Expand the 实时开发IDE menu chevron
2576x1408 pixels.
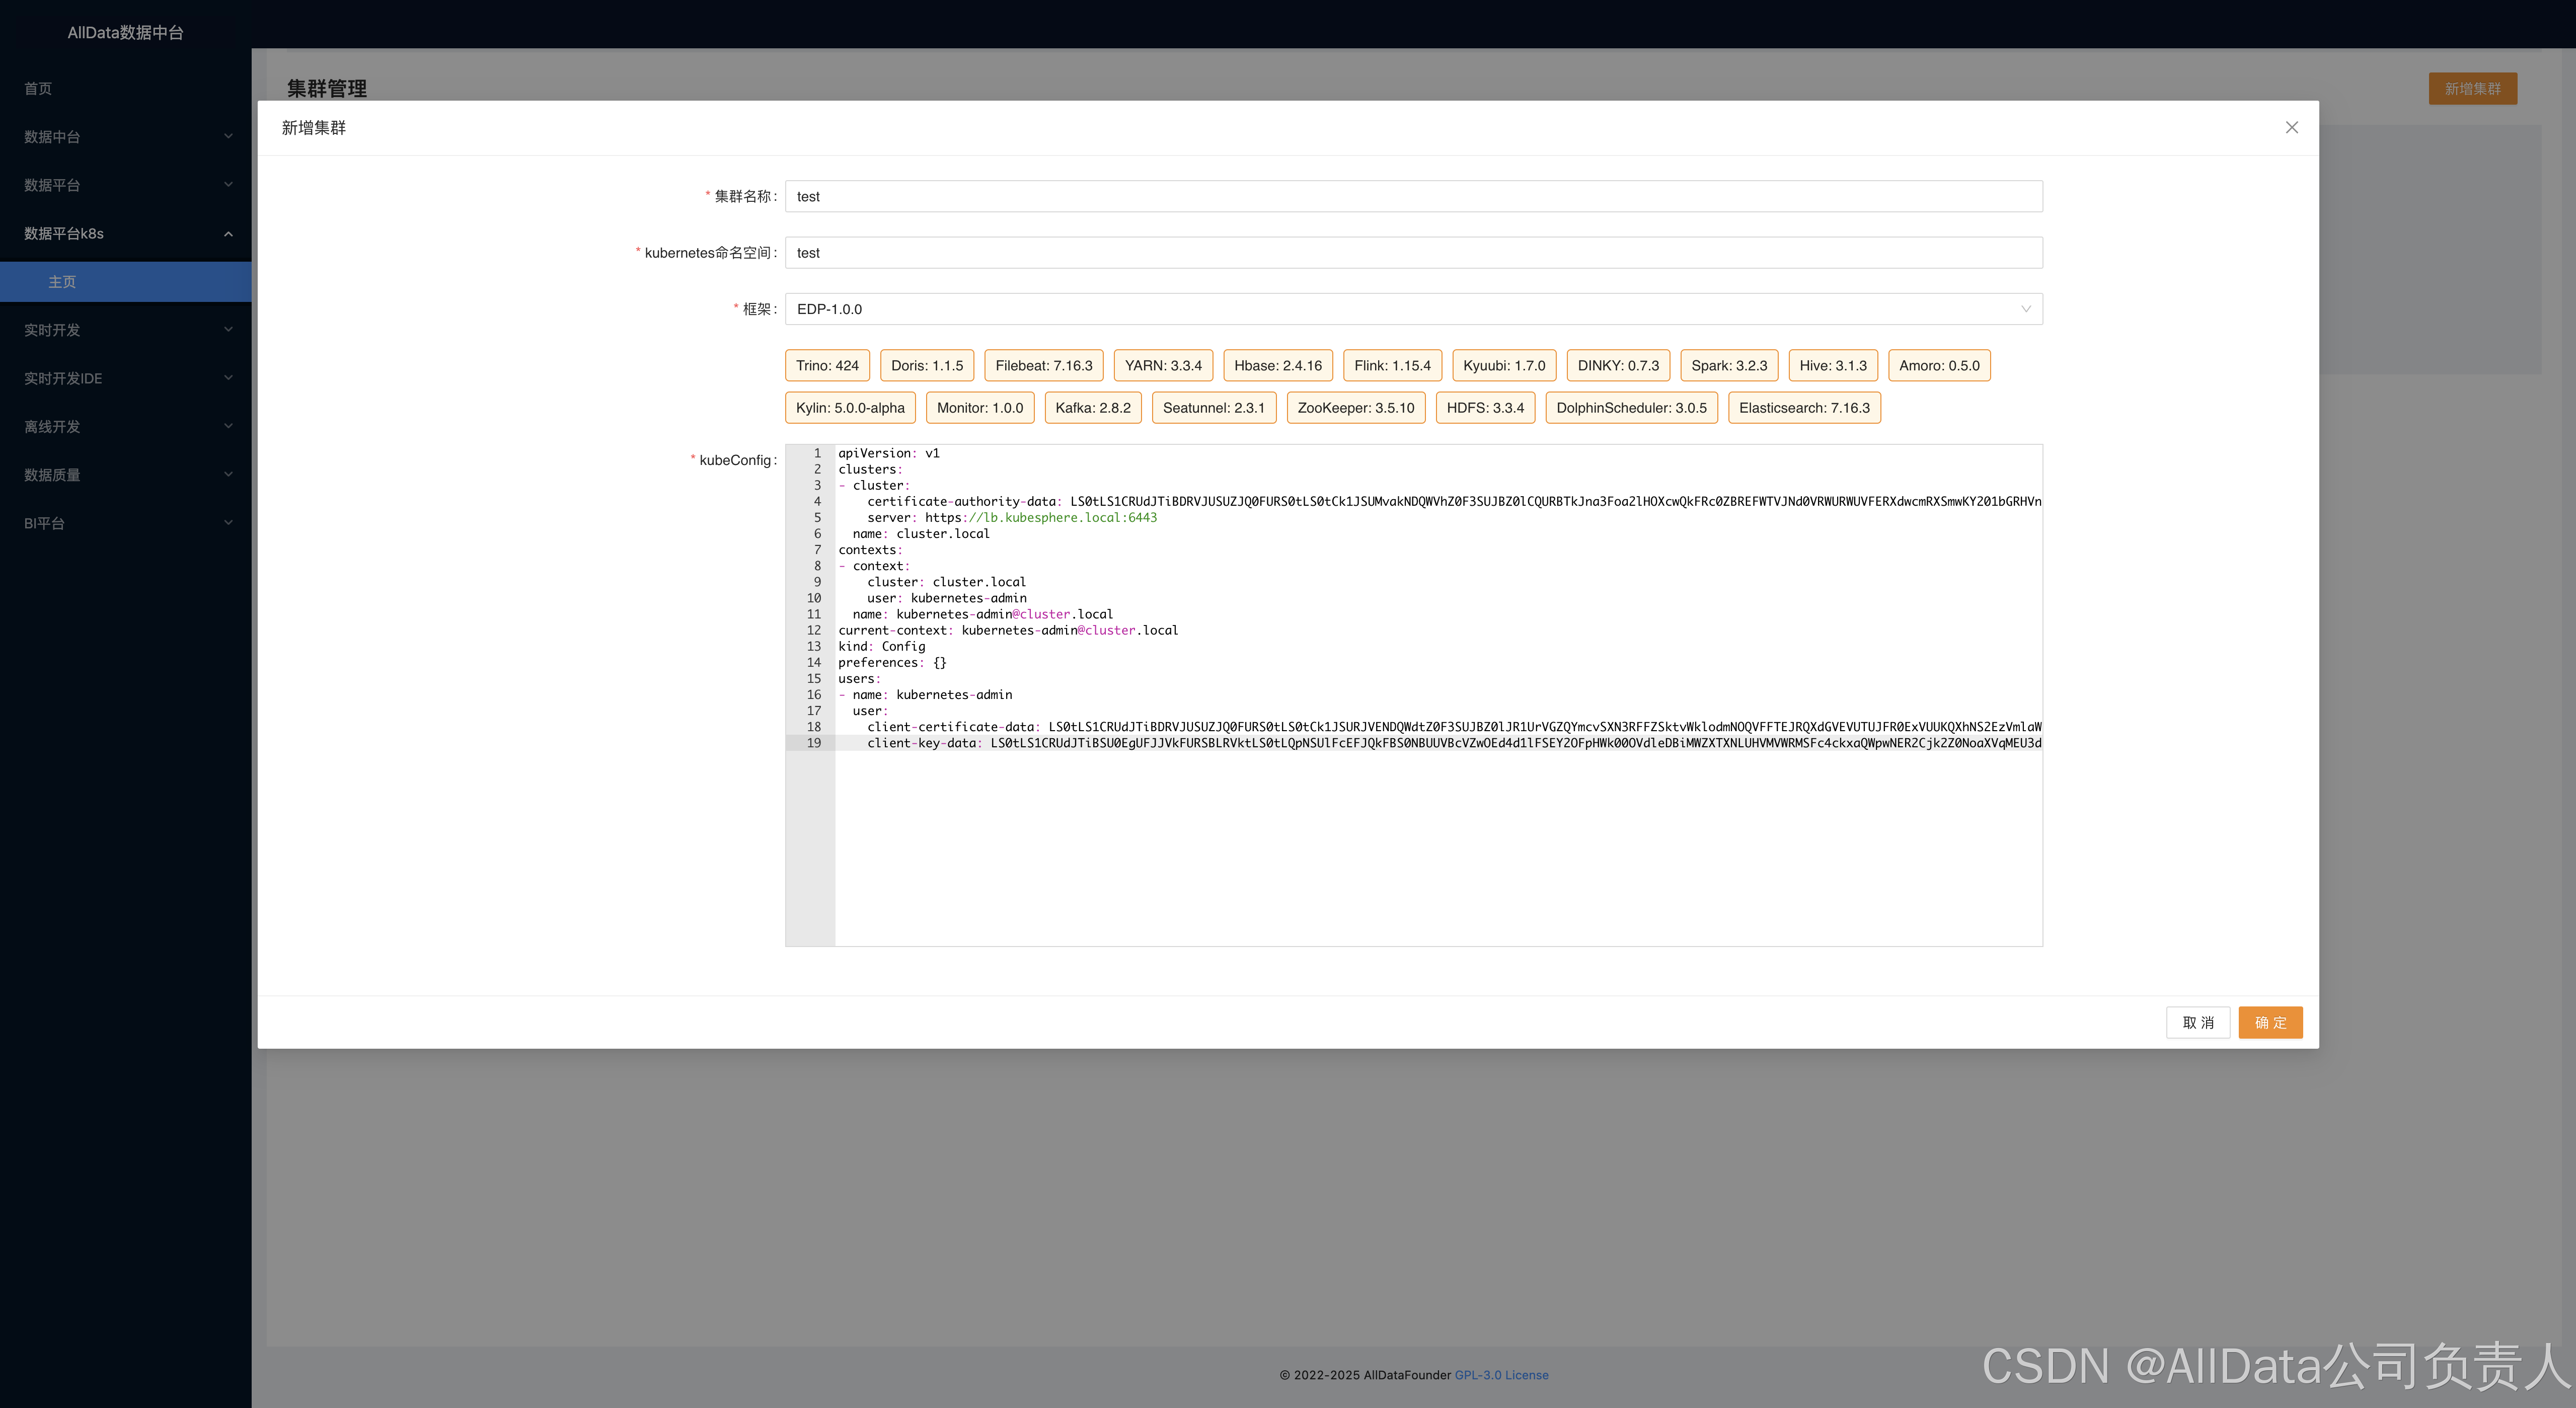pyautogui.click(x=228, y=378)
